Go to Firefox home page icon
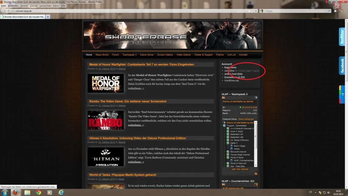348x196 pixels. pos(335,11)
